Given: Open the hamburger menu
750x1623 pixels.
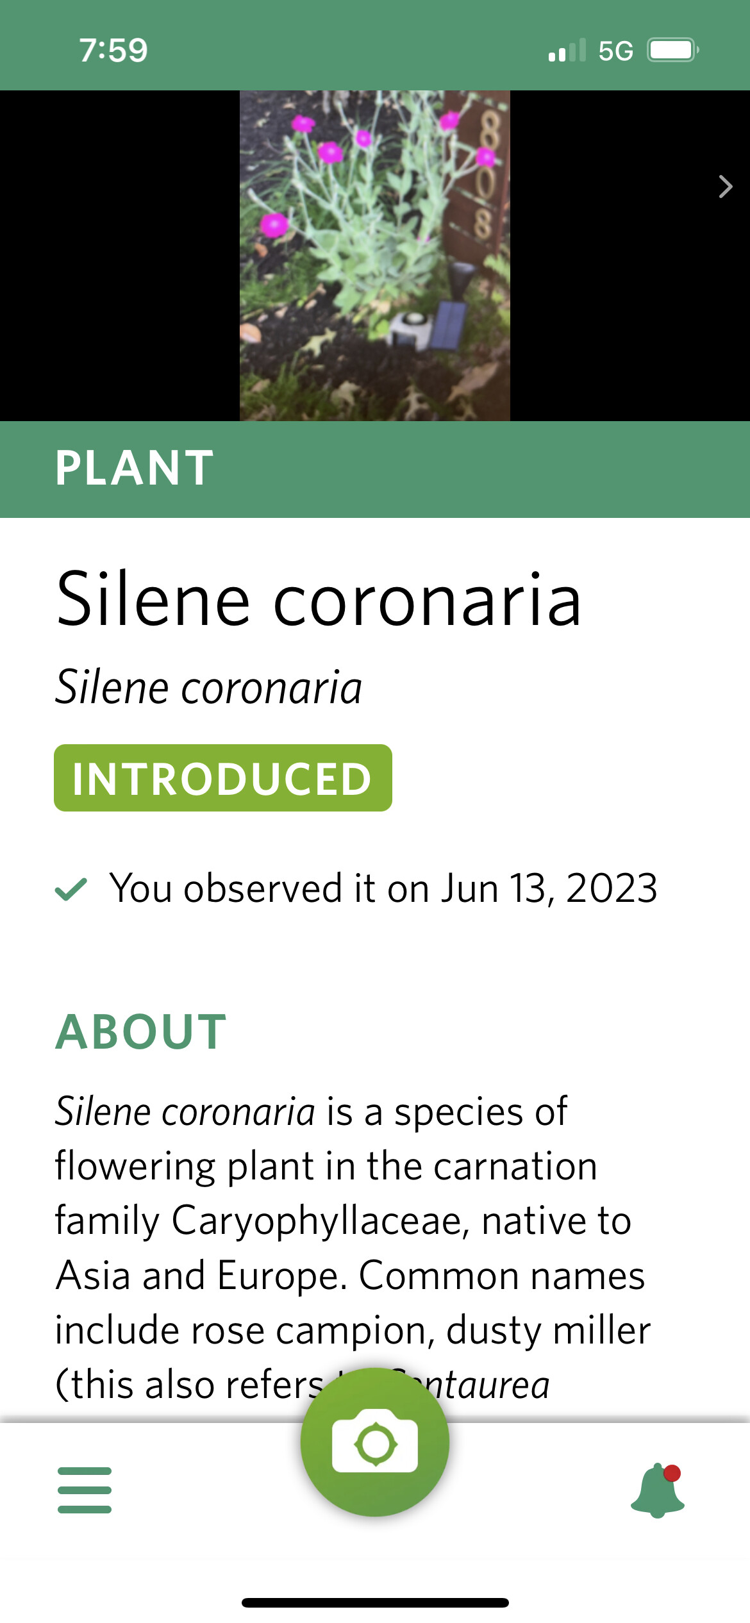Looking at the screenshot, I should pyautogui.click(x=85, y=1490).
